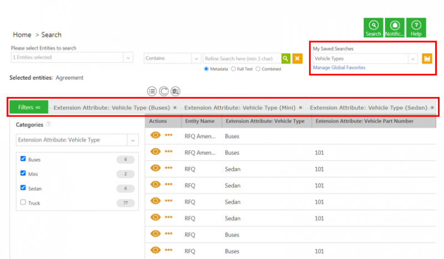
Task: Check the Truck category checkbox
Action: (23, 202)
